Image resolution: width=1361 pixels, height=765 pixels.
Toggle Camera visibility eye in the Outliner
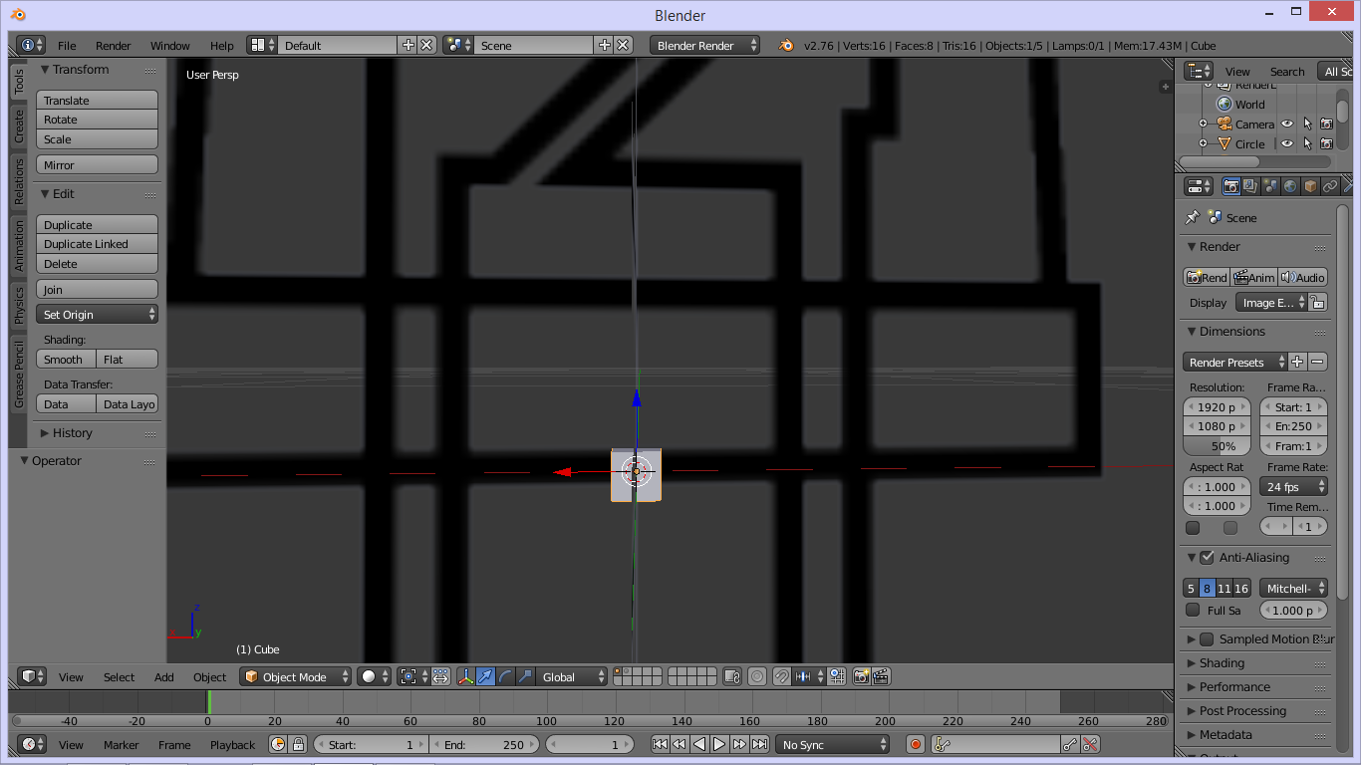click(x=1287, y=124)
